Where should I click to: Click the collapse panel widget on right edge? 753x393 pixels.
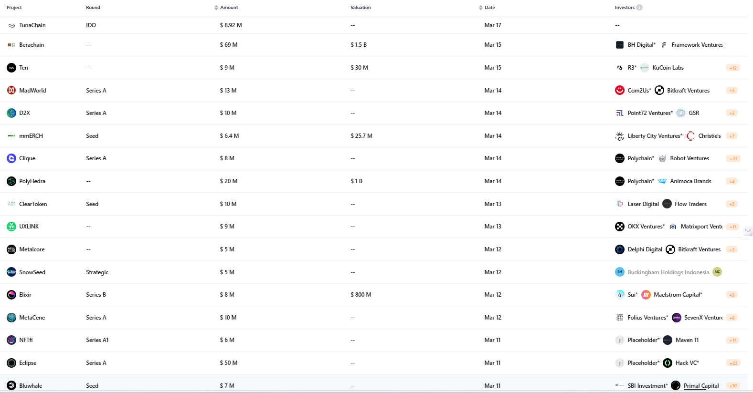(748, 231)
